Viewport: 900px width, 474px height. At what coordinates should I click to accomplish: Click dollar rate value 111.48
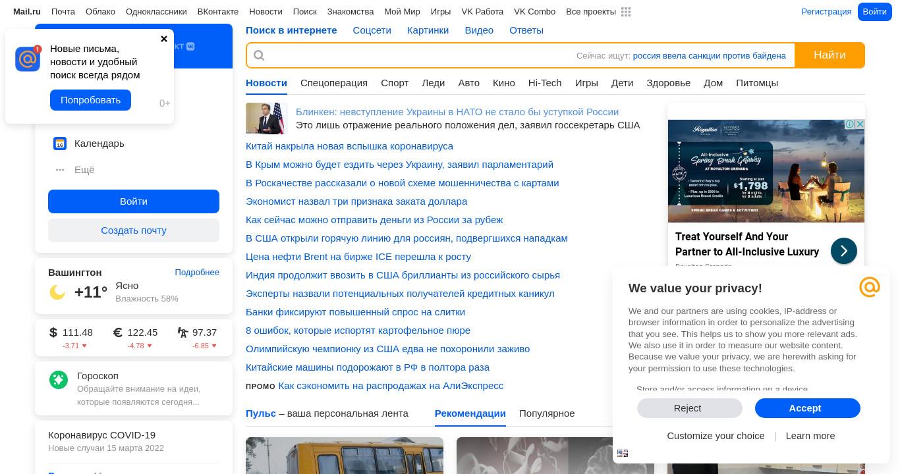pyautogui.click(x=78, y=332)
